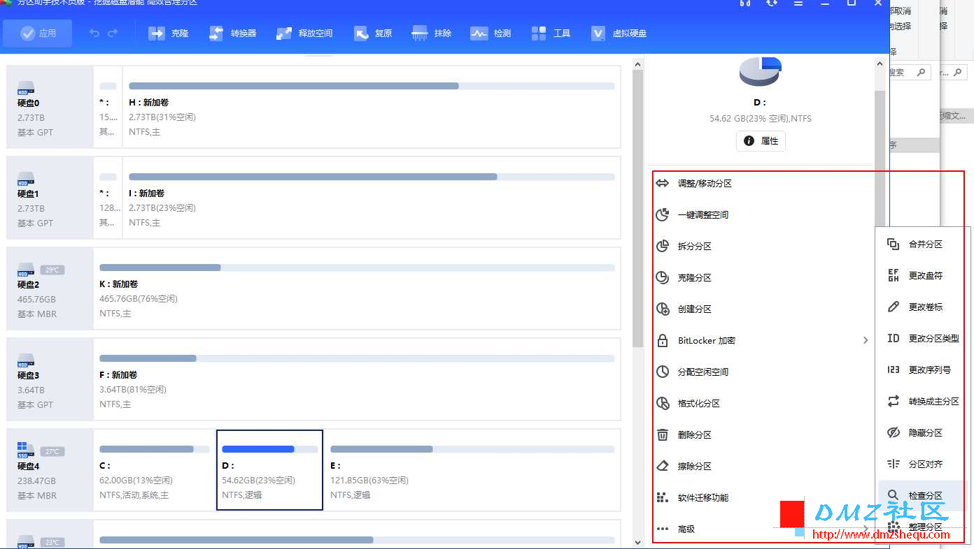Viewport: 974px width, 549px height.
Task: Choose 调整/移动分区 from the operations list
Action: click(x=763, y=183)
